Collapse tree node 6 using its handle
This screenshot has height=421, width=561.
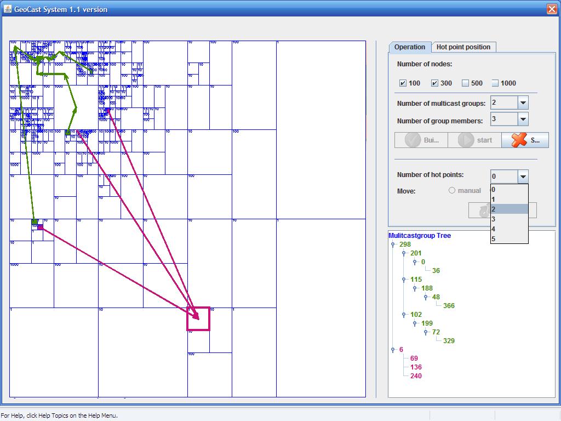click(393, 350)
